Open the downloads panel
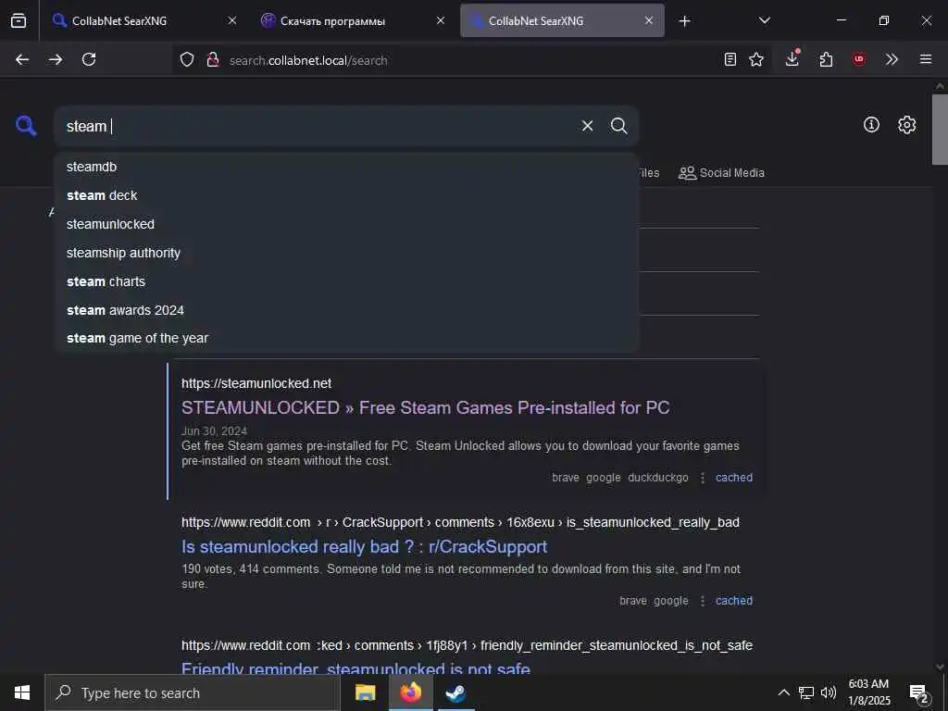This screenshot has width=948, height=711. tap(792, 58)
